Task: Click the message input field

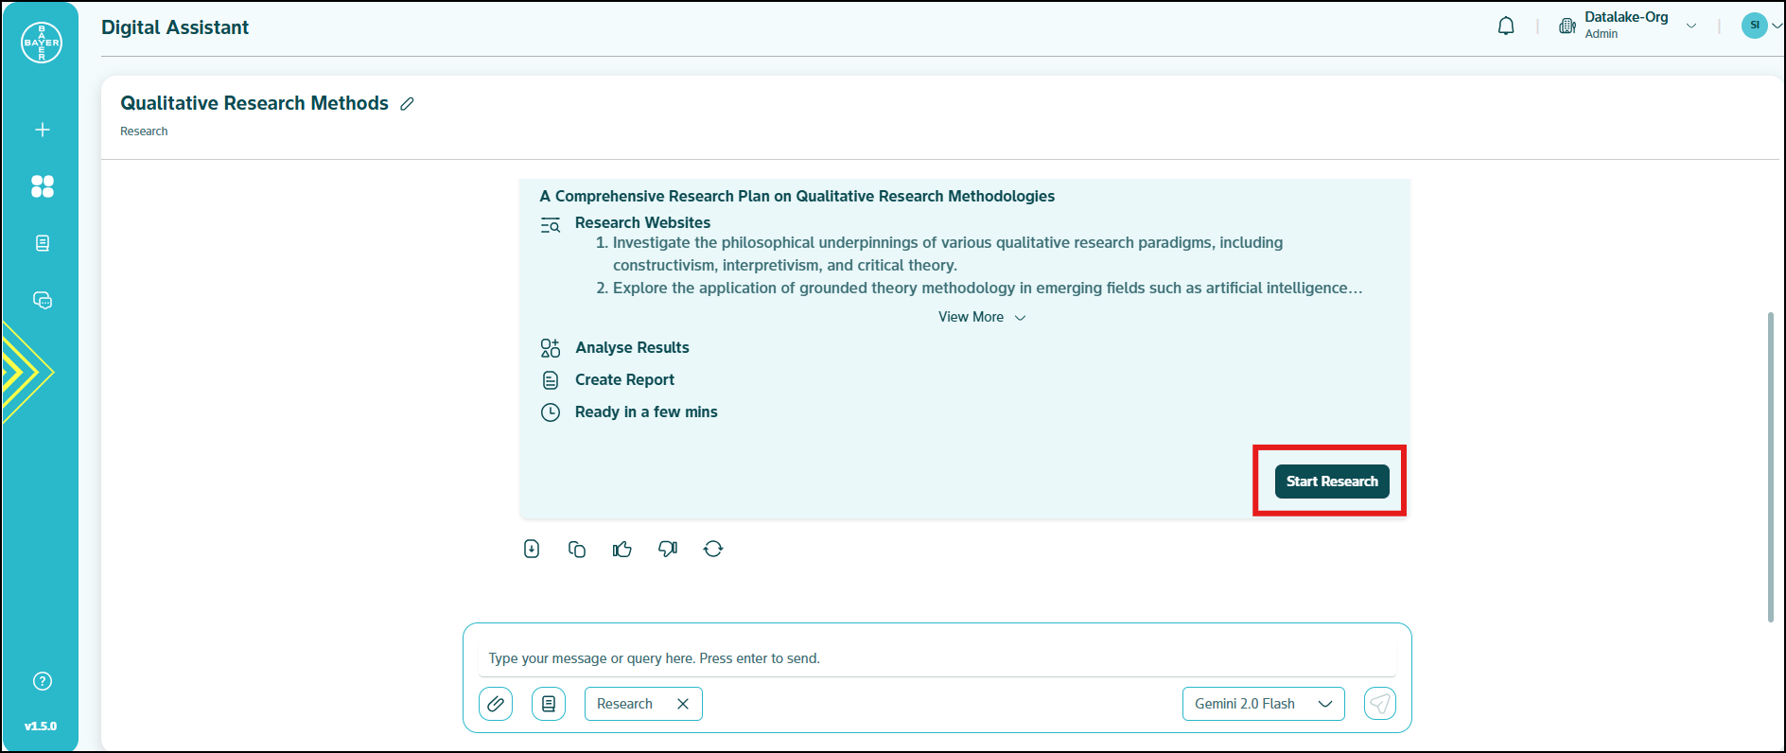Action: (x=937, y=658)
